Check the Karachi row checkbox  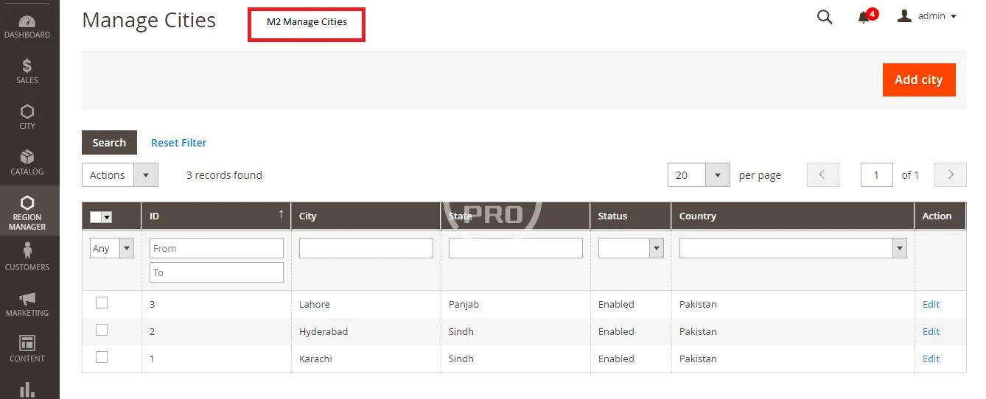(x=102, y=357)
